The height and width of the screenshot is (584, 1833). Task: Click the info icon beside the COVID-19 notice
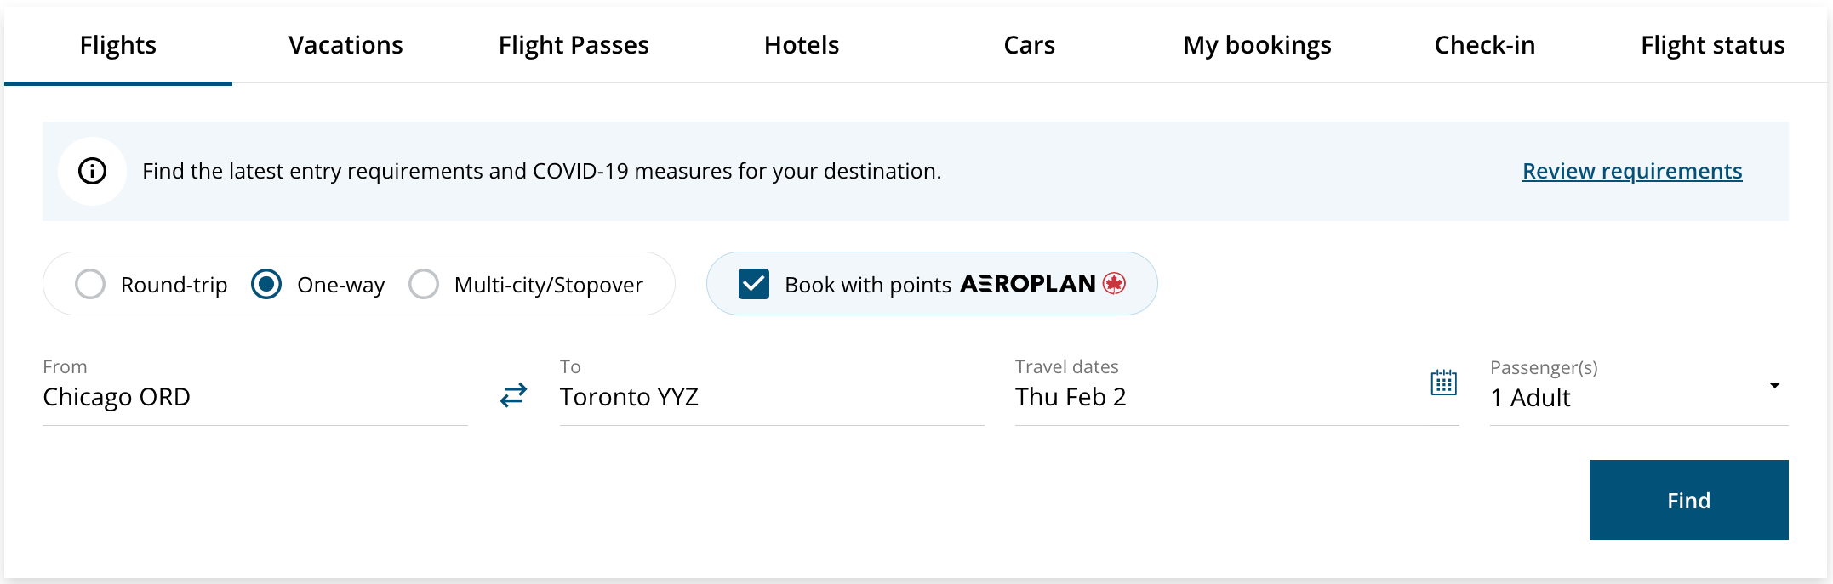pos(91,170)
